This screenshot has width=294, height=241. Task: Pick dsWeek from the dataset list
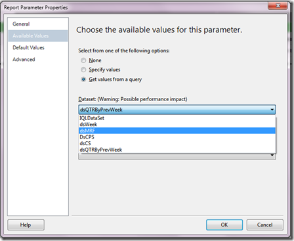click(x=177, y=124)
